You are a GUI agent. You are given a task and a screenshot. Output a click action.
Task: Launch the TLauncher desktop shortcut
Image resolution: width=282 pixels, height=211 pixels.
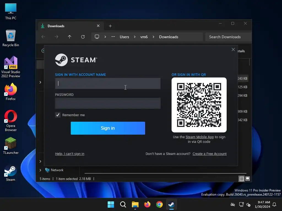11,146
